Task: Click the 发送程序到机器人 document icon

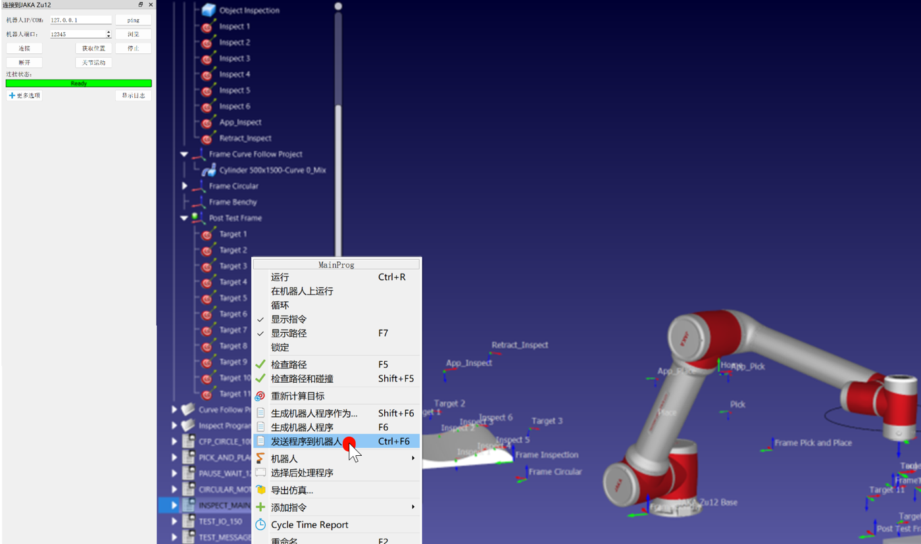Action: click(262, 441)
